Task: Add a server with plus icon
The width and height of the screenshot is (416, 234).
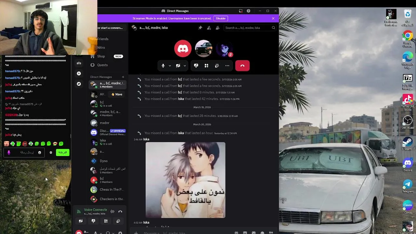Action: point(79,73)
